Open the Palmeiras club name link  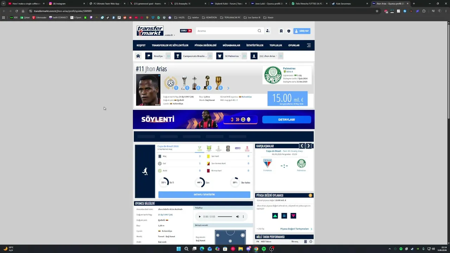[x=289, y=69]
